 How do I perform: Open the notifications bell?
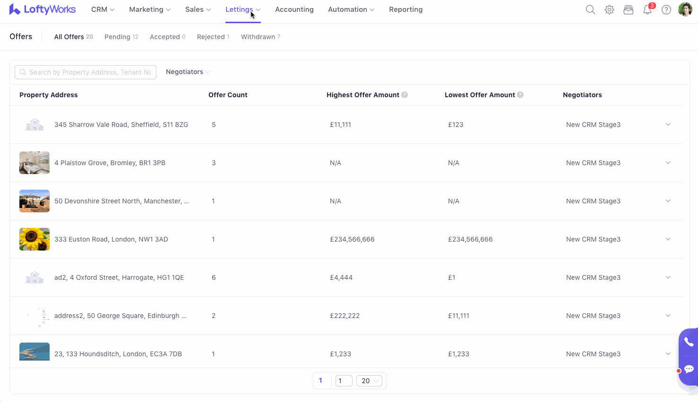(647, 10)
